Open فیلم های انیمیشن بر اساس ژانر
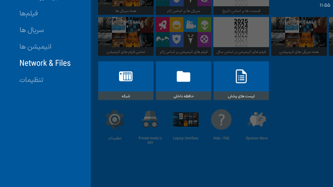Screen dimensions: 333x187 [183, 36]
